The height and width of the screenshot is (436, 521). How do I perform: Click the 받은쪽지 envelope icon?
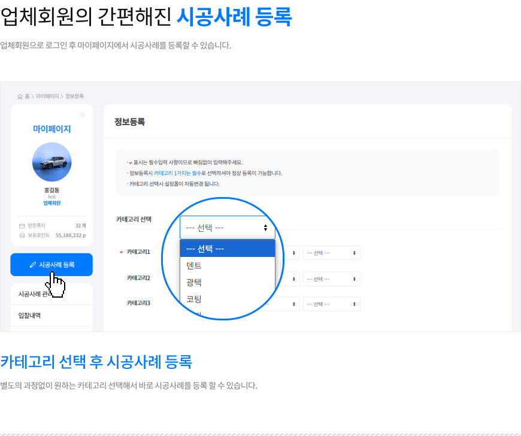click(22, 226)
